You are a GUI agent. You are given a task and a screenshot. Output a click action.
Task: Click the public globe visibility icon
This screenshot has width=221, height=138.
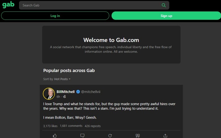coord(65,97)
